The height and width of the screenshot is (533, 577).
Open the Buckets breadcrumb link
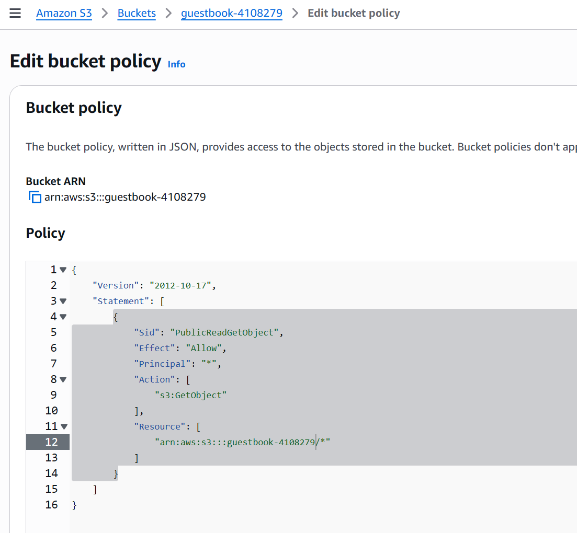pos(137,14)
